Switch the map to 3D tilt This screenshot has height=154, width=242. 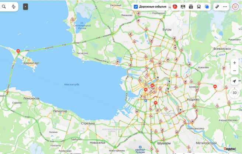pyautogui.click(x=235, y=93)
